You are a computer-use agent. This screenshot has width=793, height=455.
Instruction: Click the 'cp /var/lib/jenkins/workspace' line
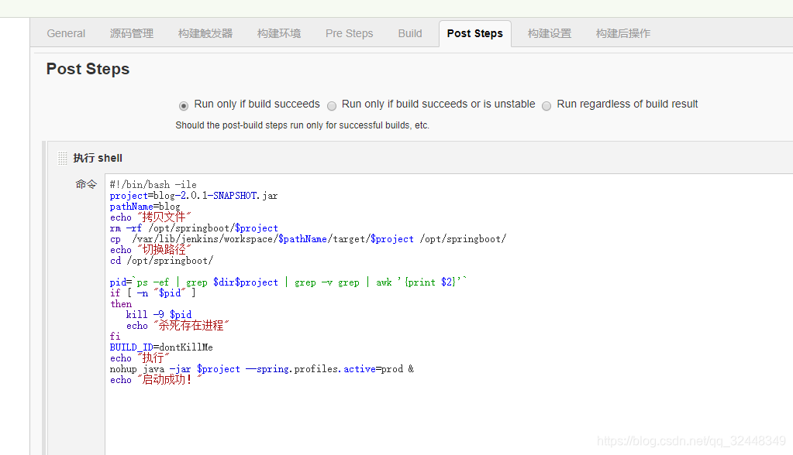(308, 239)
